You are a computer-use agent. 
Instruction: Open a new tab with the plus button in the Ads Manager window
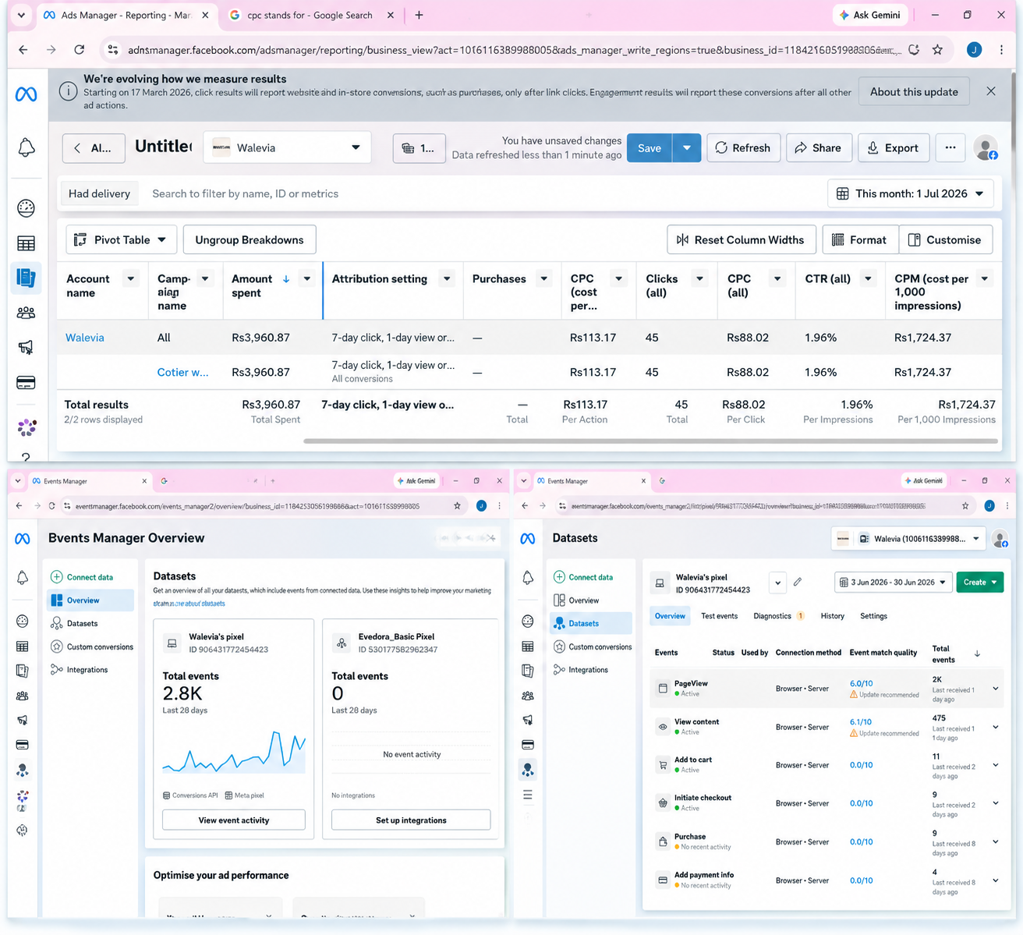click(419, 15)
